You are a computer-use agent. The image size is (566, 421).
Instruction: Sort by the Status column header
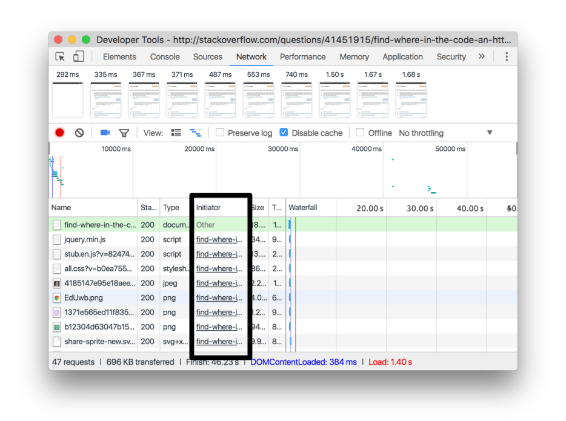148,207
